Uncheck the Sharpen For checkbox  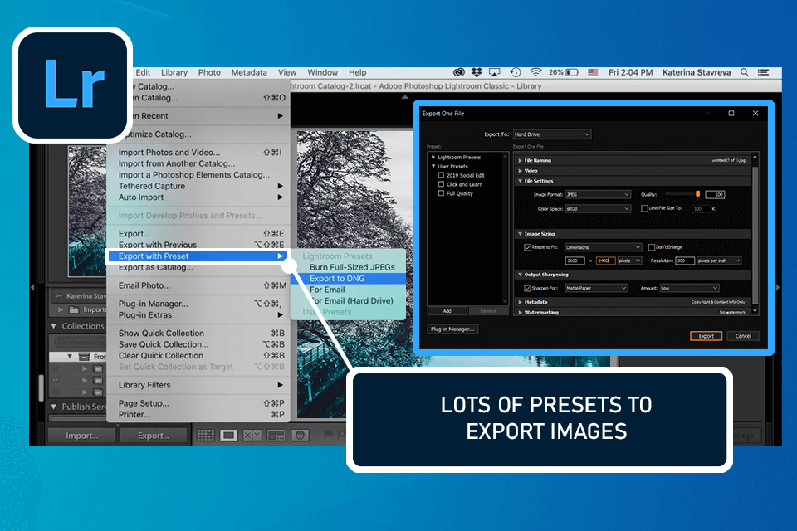tap(528, 288)
